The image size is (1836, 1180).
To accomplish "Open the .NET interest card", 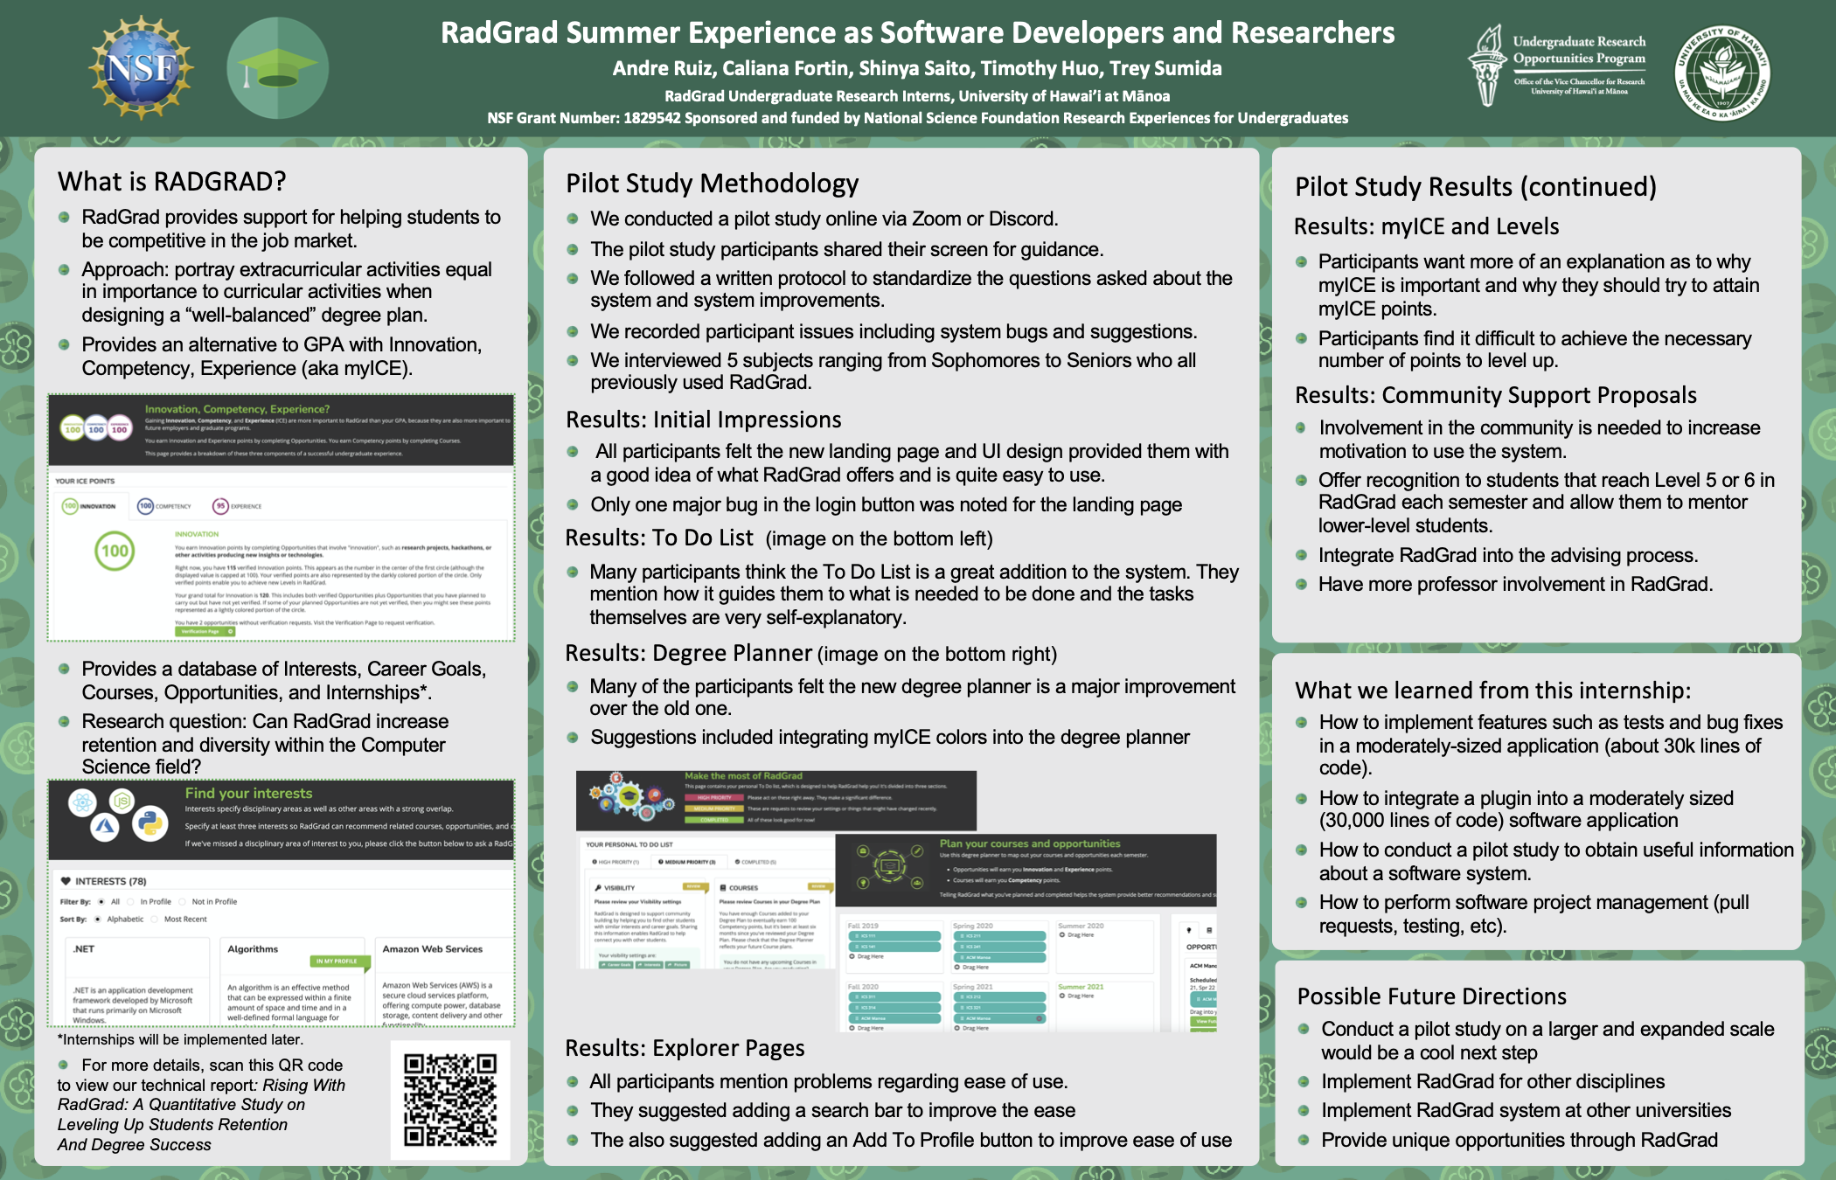I will [x=138, y=981].
